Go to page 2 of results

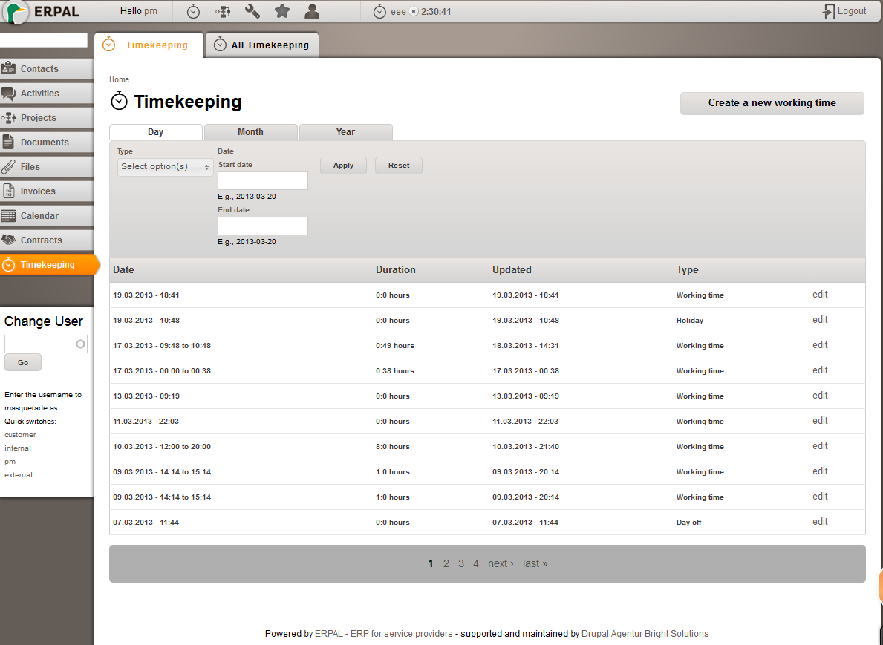[x=446, y=563]
